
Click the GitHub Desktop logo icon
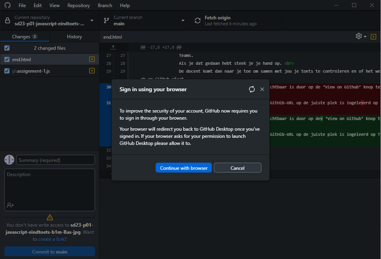[7, 5]
